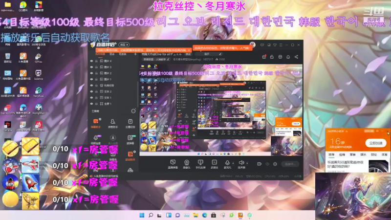The image size is (391, 220).
Task: Lock the 文本 1 layer
Action: pos(96,97)
